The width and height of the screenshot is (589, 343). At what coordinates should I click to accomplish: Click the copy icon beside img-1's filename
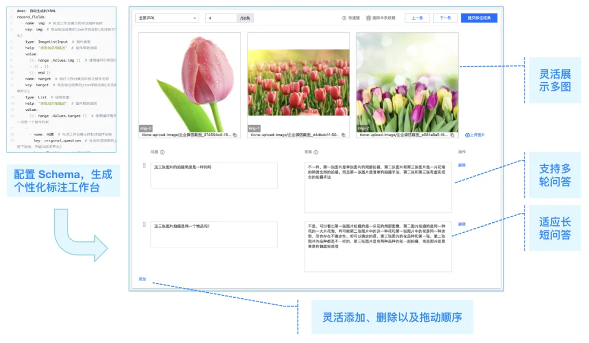point(342,135)
